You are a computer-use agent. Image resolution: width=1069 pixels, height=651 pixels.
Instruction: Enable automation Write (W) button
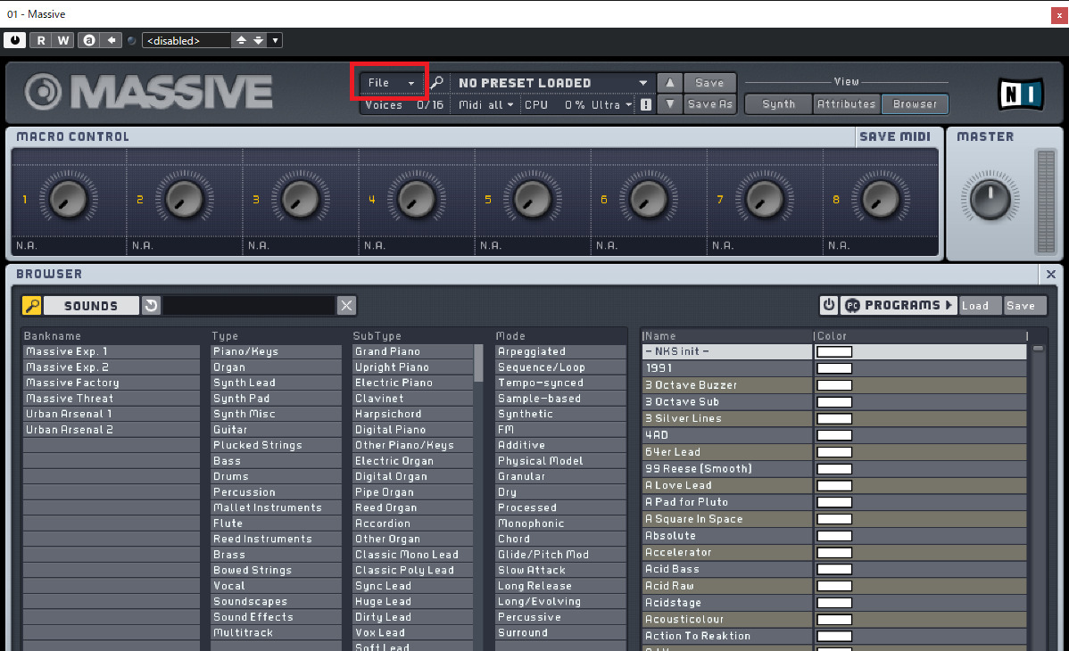62,40
